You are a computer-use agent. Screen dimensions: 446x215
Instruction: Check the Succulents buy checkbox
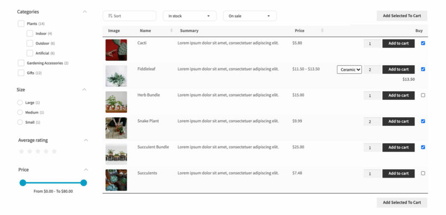[423, 173]
